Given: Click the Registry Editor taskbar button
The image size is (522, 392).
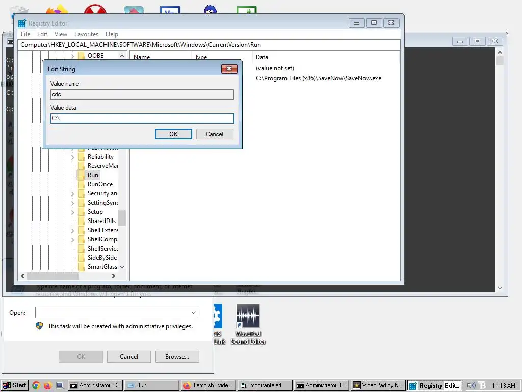Looking at the screenshot, I should 435,385.
